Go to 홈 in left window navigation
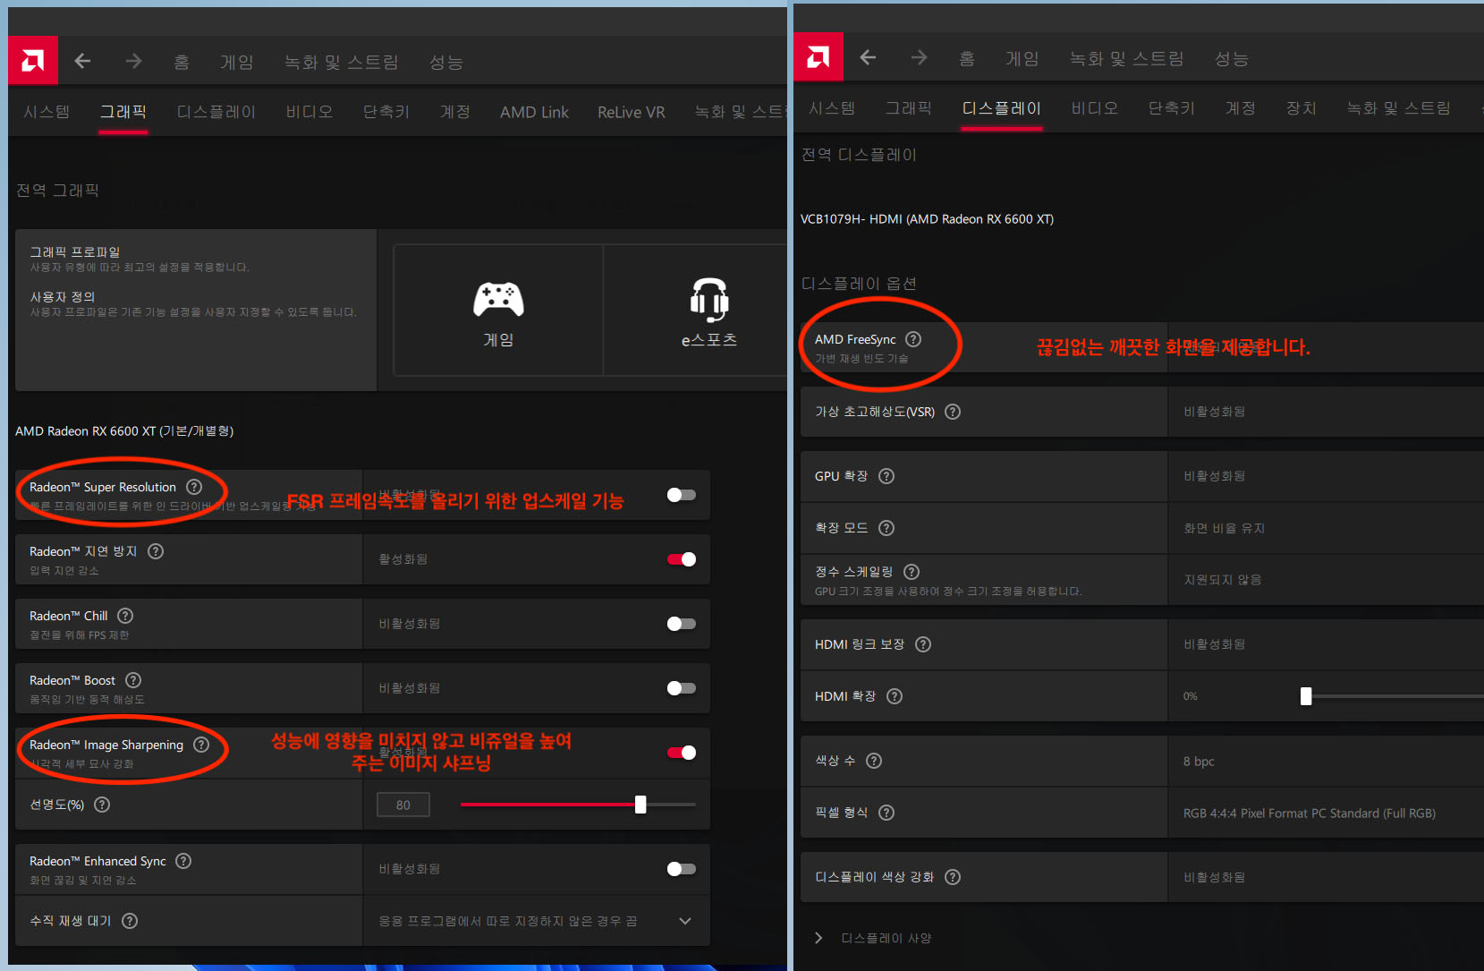Image resolution: width=1484 pixels, height=971 pixels. tap(182, 62)
